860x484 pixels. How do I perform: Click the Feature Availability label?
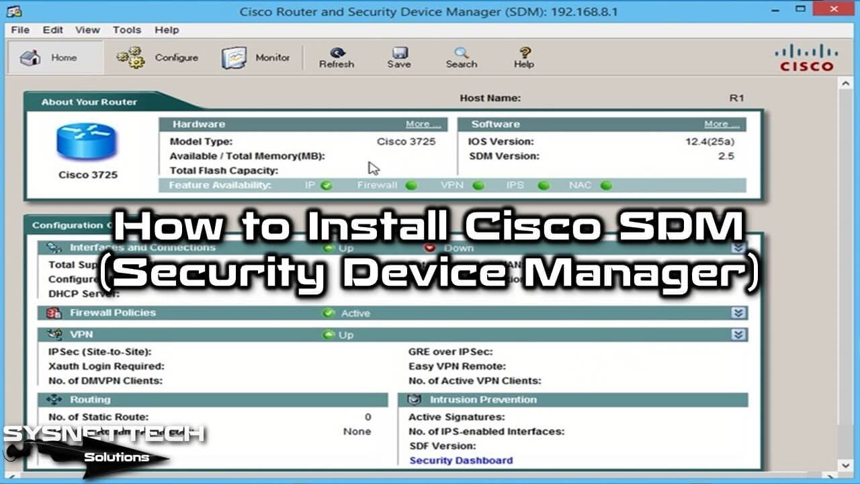pos(220,185)
